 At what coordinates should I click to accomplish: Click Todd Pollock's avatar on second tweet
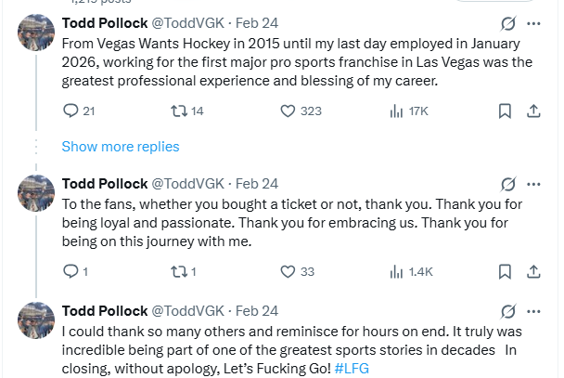pos(36,193)
